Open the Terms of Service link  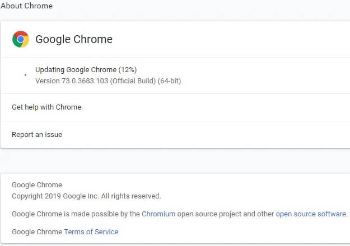(91, 231)
